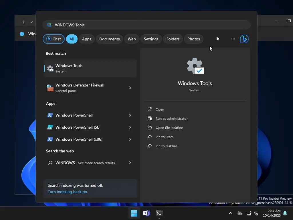Open the Windows PowerShell (x86) result
This screenshot has width=293, height=220.
click(x=90, y=139)
